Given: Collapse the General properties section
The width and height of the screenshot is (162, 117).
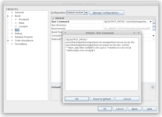Looking at the screenshot, I should (53, 18).
